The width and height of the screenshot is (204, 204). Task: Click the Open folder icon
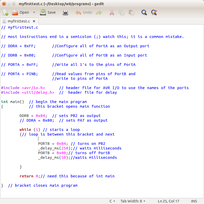click(x=15, y=12)
